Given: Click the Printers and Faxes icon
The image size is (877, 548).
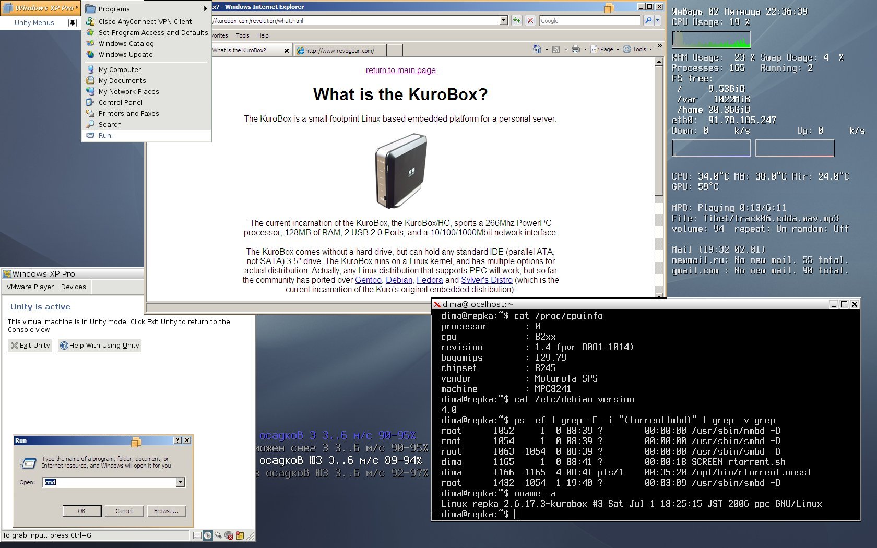Looking at the screenshot, I should [x=90, y=113].
